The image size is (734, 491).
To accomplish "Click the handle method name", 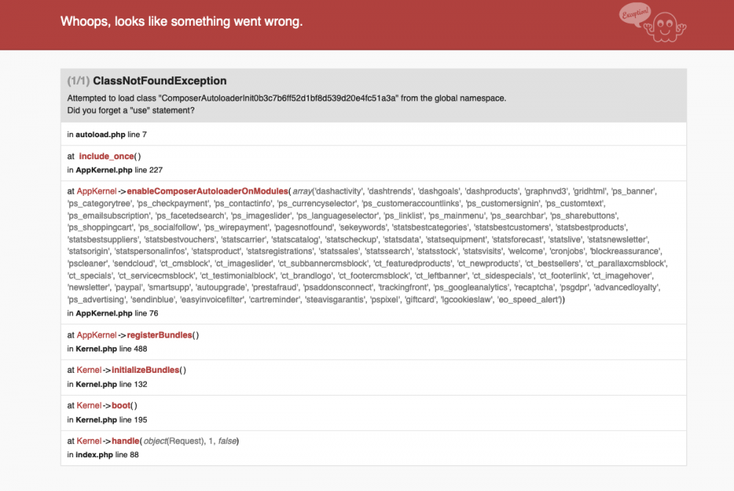I will click(x=126, y=440).
